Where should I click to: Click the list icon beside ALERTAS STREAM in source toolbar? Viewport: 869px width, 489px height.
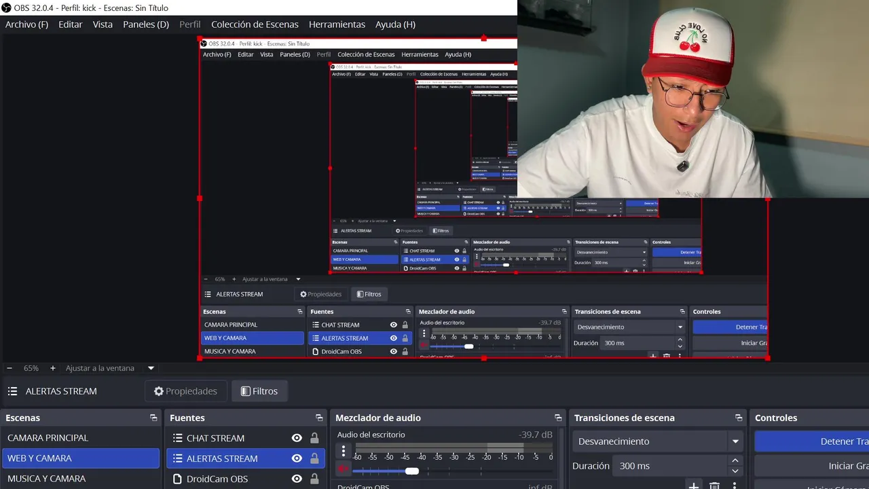[12, 391]
